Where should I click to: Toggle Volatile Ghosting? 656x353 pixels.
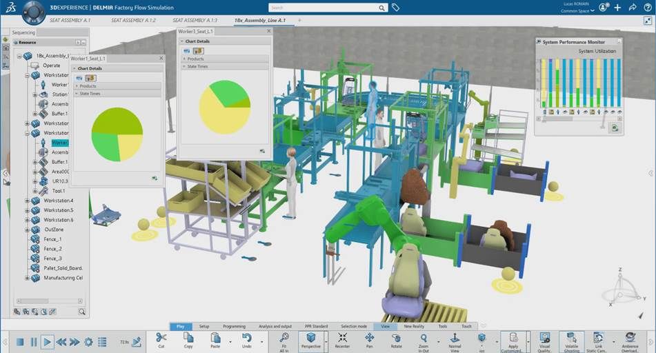click(571, 341)
